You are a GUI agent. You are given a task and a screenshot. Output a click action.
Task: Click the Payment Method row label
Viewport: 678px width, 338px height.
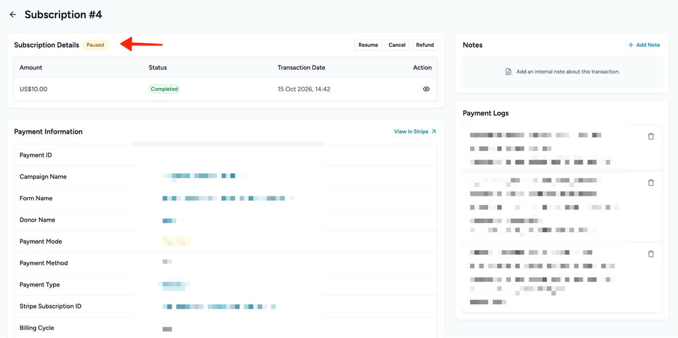[44, 263]
